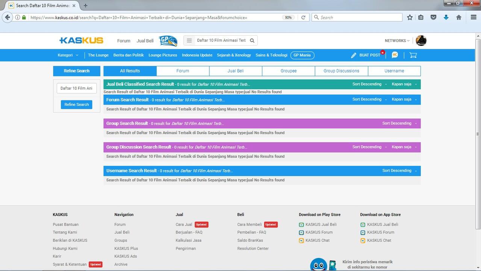
Task: Switch to the Username tab
Action: tap(394, 71)
